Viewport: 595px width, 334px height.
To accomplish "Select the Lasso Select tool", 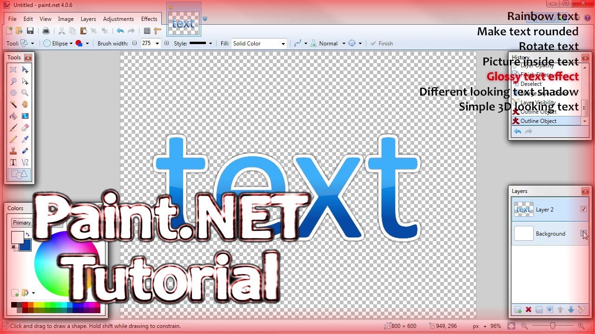I will pyautogui.click(x=13, y=82).
